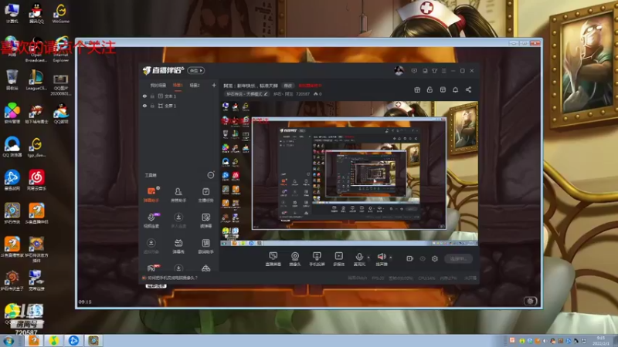Click the taskbar clock

point(603,341)
